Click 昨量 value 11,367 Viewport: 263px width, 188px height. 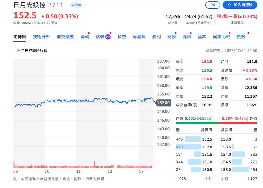[x=251, y=96]
